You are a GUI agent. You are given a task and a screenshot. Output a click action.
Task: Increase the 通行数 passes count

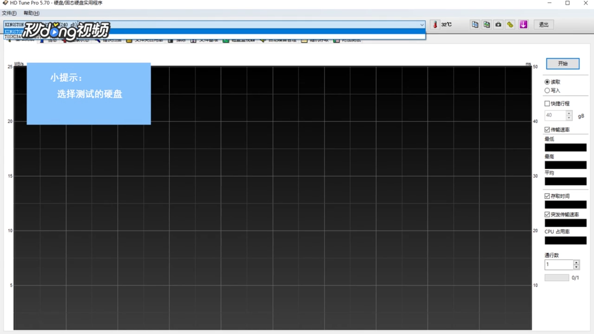(576, 262)
